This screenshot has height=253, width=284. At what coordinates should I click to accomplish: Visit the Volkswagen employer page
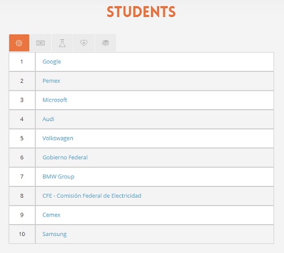[58, 138]
